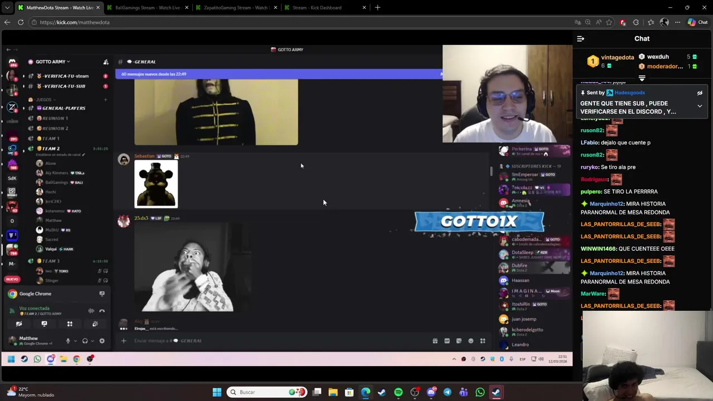
Task: Reload the Kick page
Action: [21, 22]
